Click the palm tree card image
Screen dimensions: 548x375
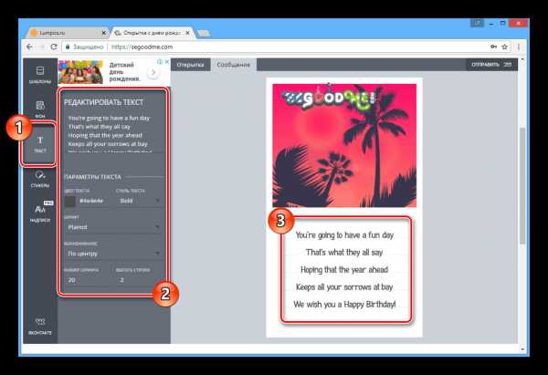click(x=344, y=145)
